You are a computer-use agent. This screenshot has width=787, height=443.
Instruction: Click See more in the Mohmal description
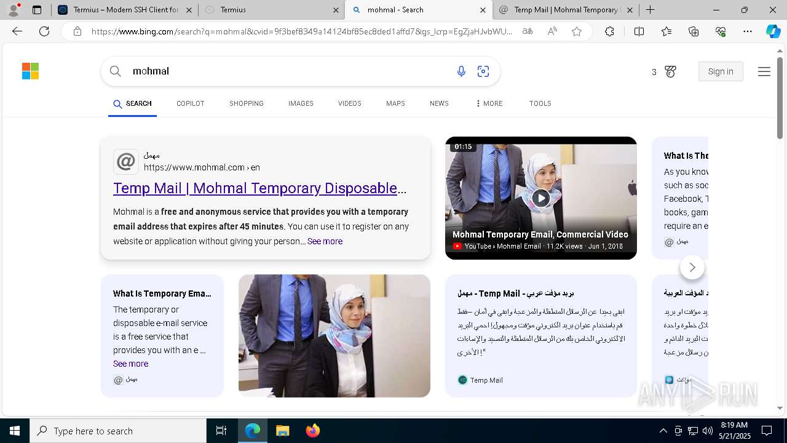(325, 241)
